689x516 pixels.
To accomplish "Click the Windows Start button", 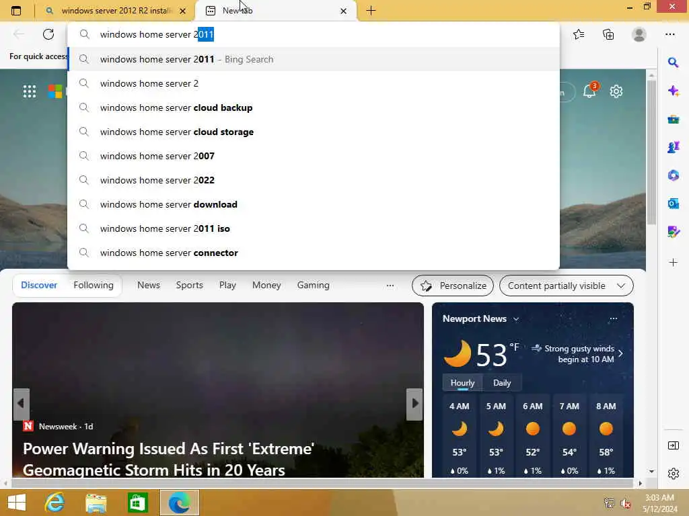I will (x=17, y=503).
